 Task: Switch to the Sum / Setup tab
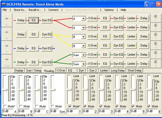pos(34,70)
